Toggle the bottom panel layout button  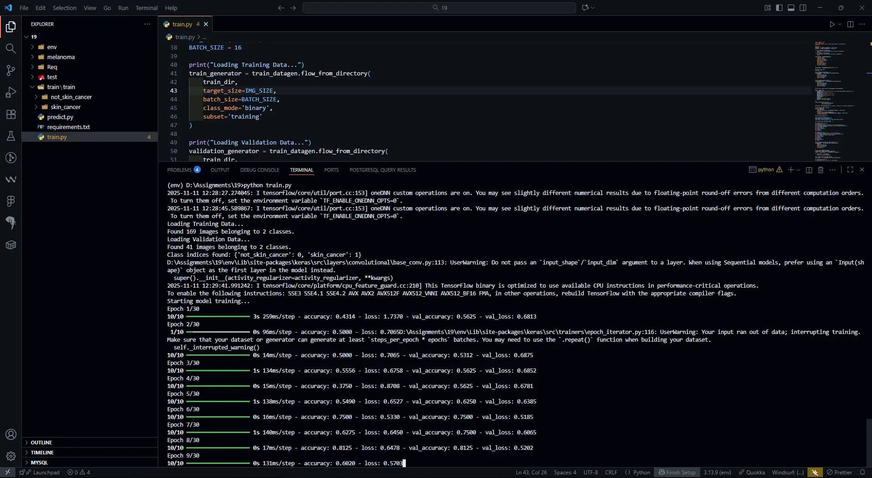[791, 8]
